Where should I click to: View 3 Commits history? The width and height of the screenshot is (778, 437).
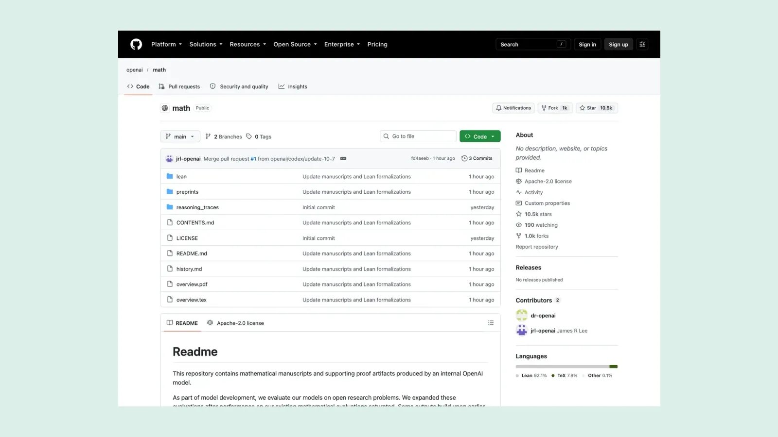coord(477,158)
